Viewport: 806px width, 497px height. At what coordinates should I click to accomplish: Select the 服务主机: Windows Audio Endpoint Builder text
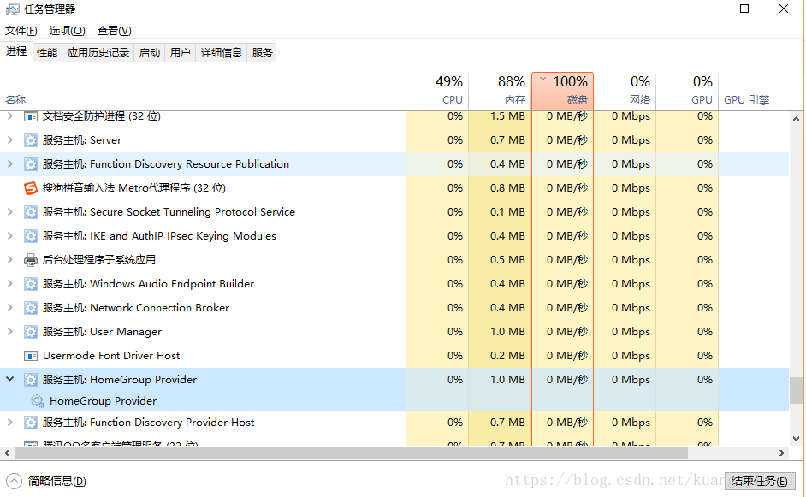tap(148, 284)
